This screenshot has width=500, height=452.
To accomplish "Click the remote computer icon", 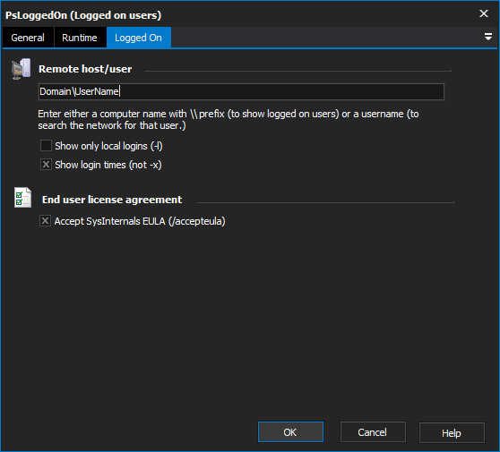I will click(21, 69).
